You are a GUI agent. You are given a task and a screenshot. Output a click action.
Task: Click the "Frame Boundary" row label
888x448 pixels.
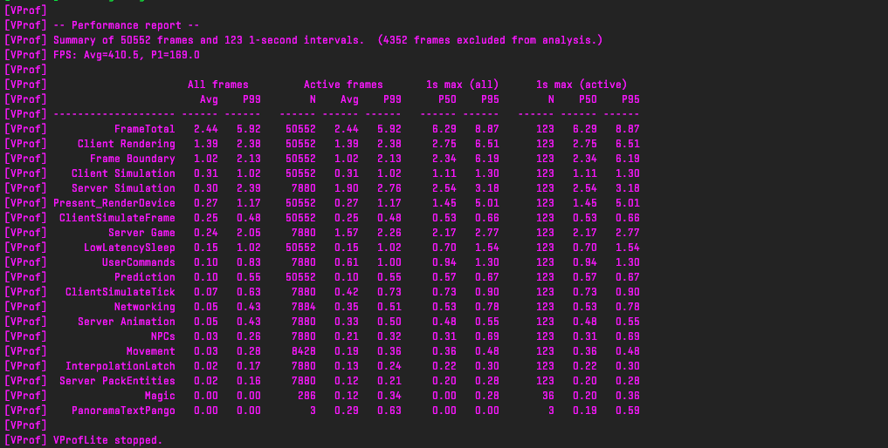133,159
